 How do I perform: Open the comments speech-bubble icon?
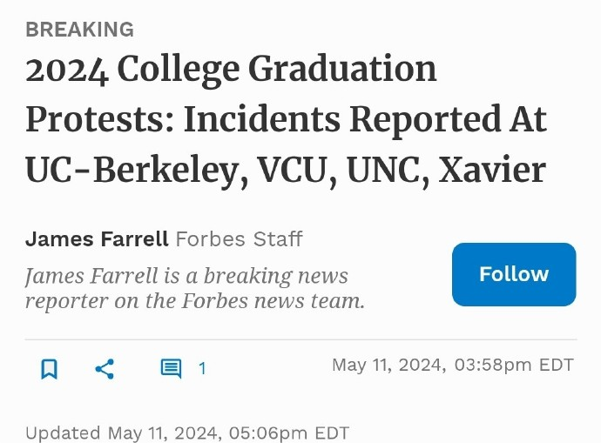pos(171,369)
